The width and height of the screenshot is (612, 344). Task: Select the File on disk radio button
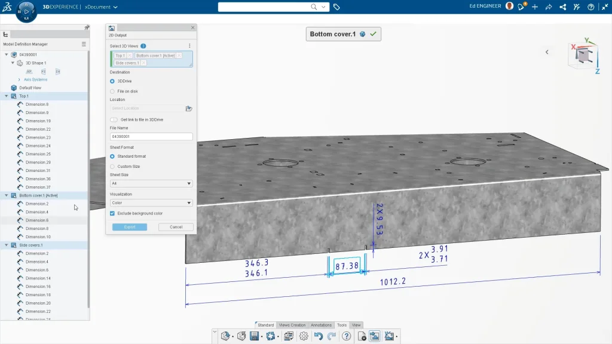pos(112,91)
